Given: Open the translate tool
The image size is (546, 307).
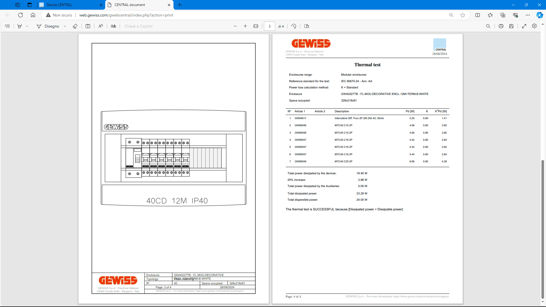Looking at the screenshot, I should (x=113, y=26).
